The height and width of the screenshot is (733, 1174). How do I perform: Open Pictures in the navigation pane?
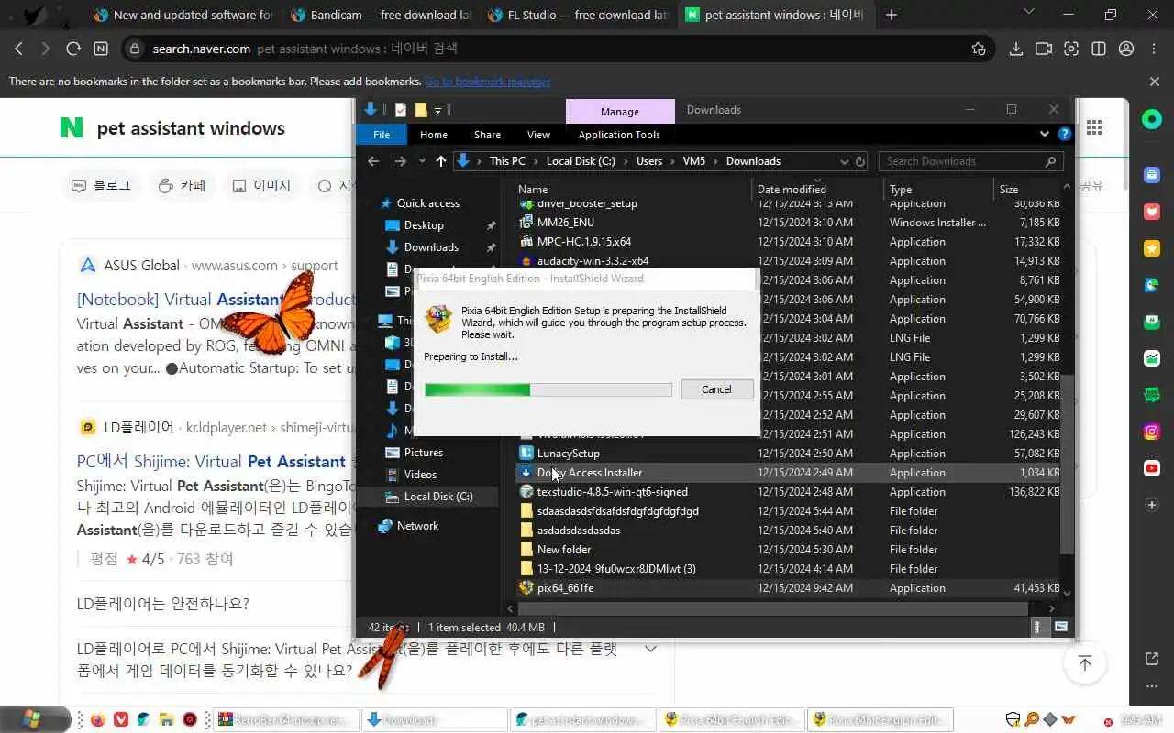click(x=423, y=453)
